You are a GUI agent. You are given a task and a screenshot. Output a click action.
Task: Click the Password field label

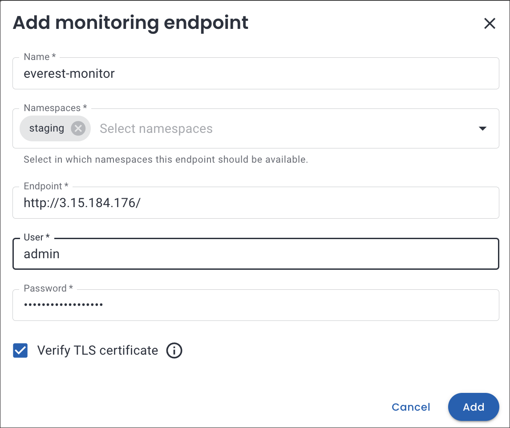[48, 288]
